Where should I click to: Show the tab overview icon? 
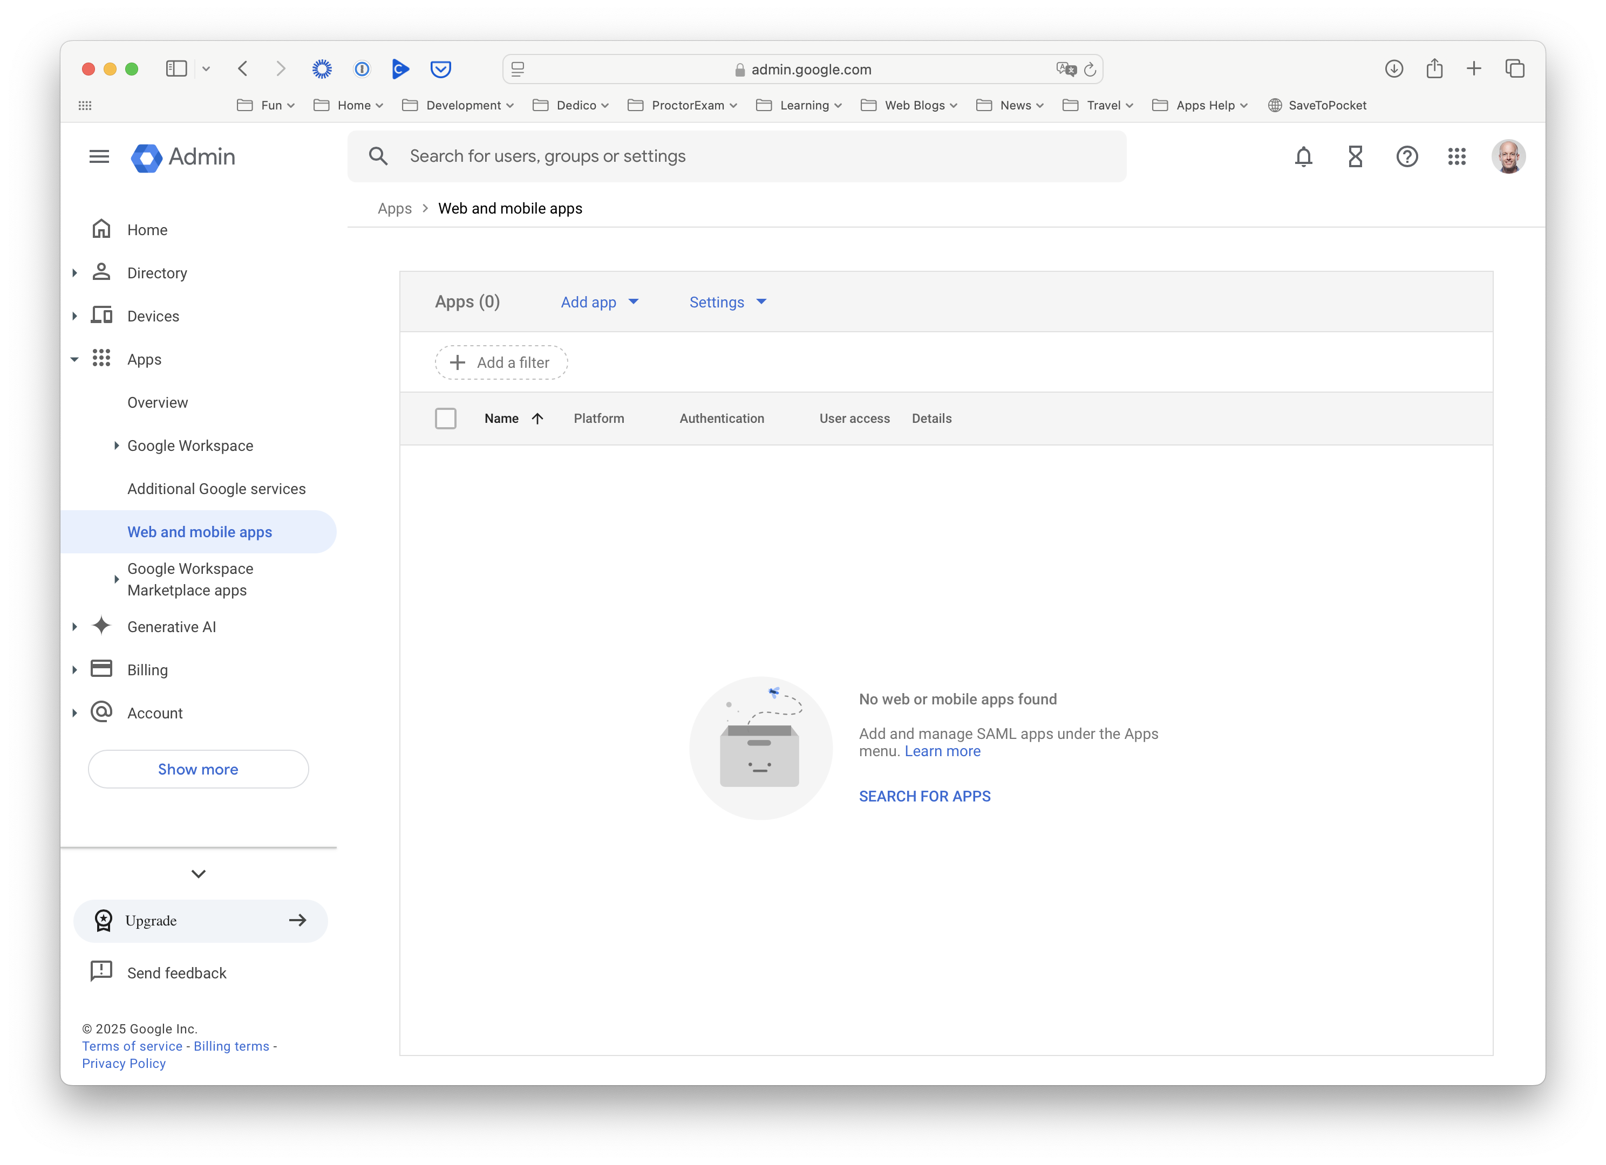pyautogui.click(x=1515, y=68)
